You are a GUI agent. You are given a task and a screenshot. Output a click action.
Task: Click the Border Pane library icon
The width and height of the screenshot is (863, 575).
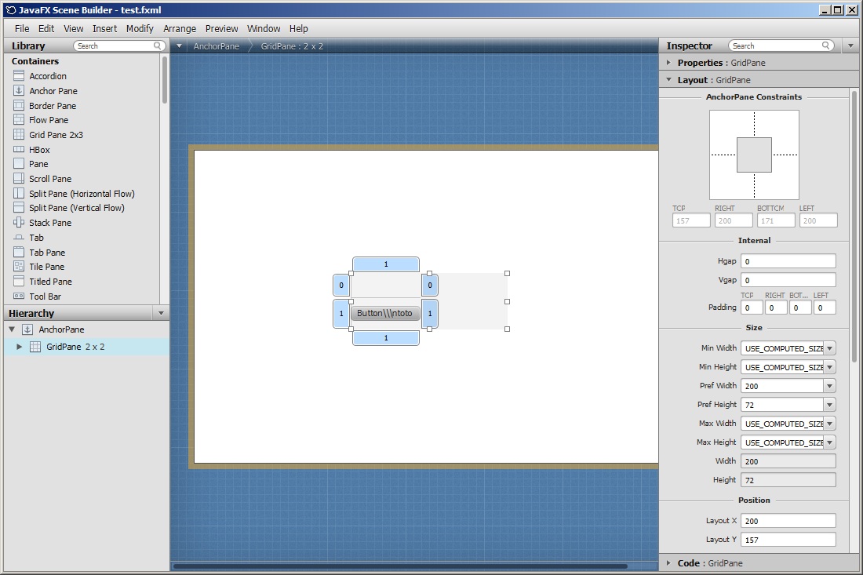coord(19,106)
